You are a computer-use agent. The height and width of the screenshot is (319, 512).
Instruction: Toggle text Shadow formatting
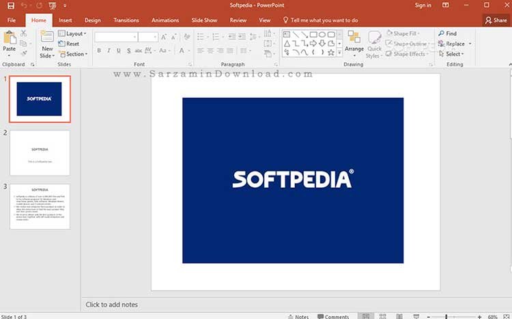tap(128, 51)
